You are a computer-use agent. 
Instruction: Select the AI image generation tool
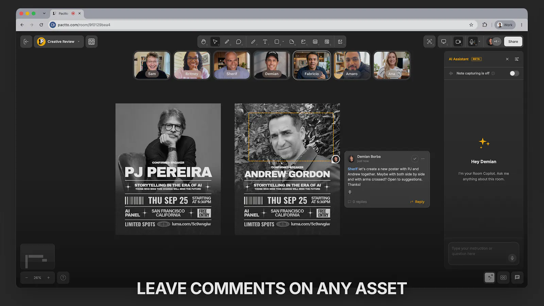click(340, 41)
